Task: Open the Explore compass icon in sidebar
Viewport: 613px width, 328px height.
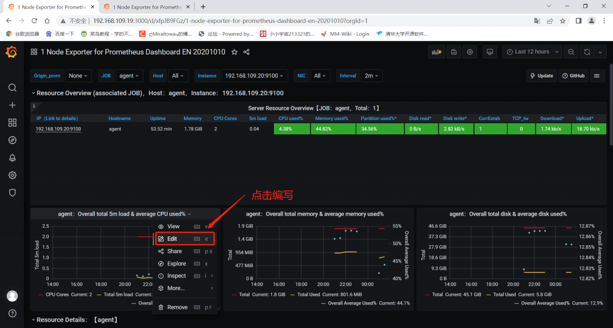Action: pos(12,140)
